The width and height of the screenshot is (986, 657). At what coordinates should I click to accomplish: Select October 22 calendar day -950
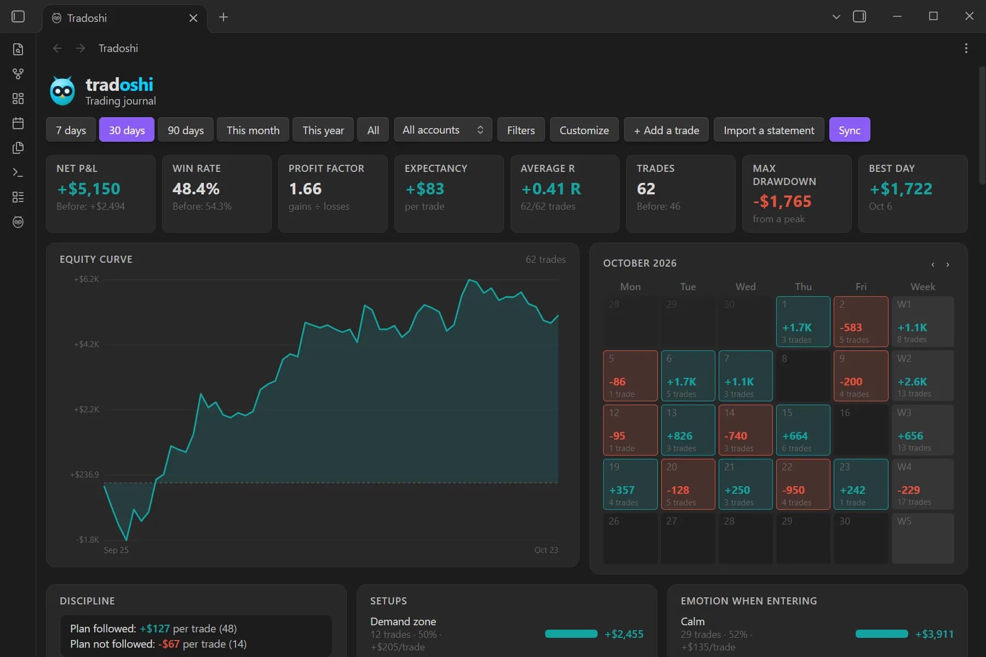(x=803, y=485)
